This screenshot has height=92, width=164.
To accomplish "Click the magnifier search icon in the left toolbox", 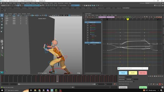I will click(x=2, y=55).
